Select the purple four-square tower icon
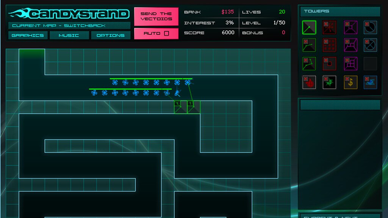Image resolution: width=388 pixels, height=218 pixels. pyautogui.click(x=350, y=63)
